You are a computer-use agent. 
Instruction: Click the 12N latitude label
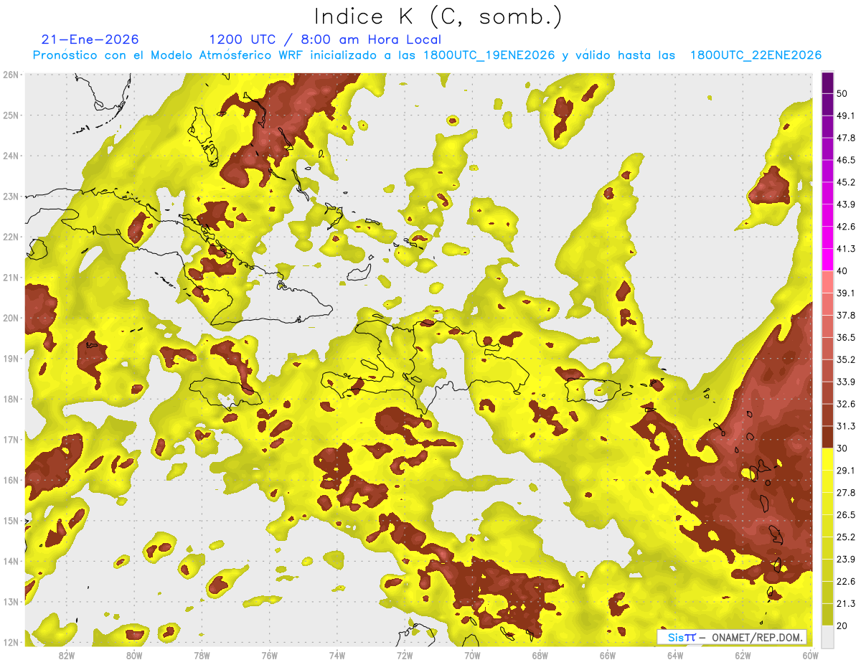click(11, 642)
